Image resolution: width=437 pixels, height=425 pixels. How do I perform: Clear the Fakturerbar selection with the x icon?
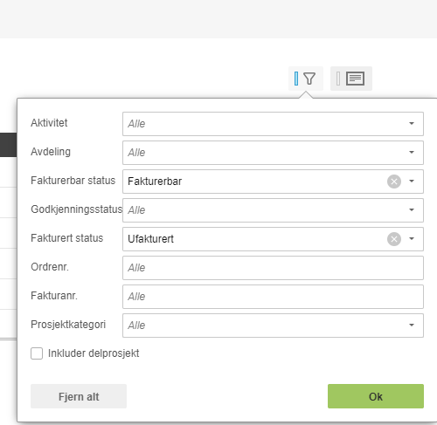point(394,182)
